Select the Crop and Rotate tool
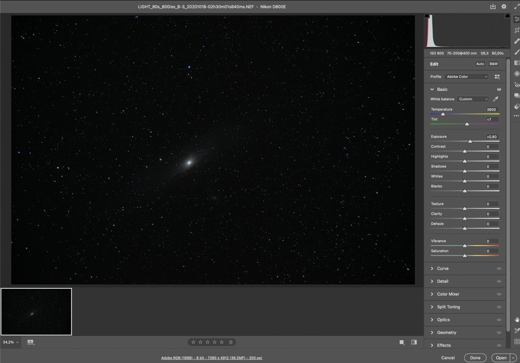This screenshot has height=363, width=520. point(517,30)
